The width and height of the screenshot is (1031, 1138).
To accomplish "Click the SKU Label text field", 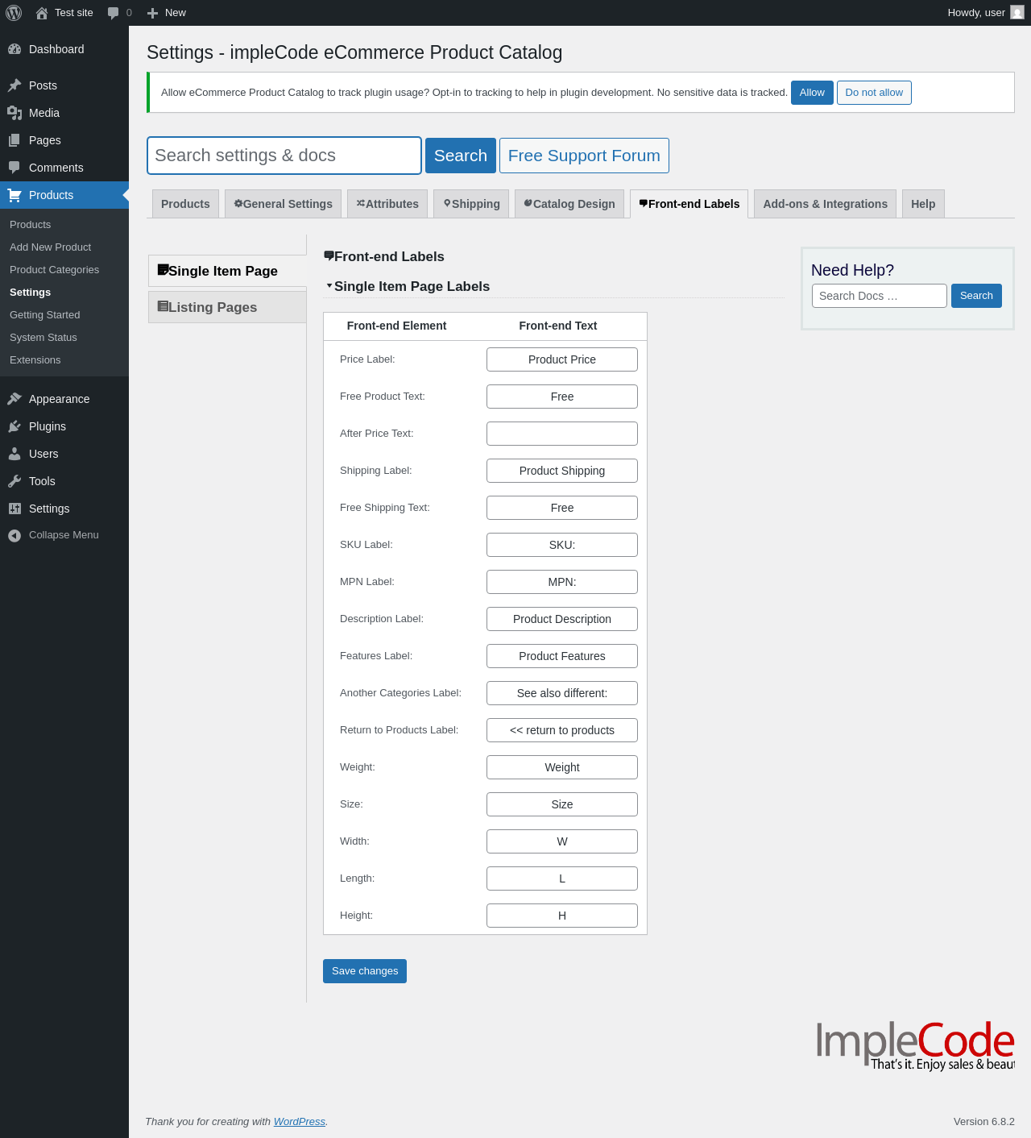I will tap(562, 545).
